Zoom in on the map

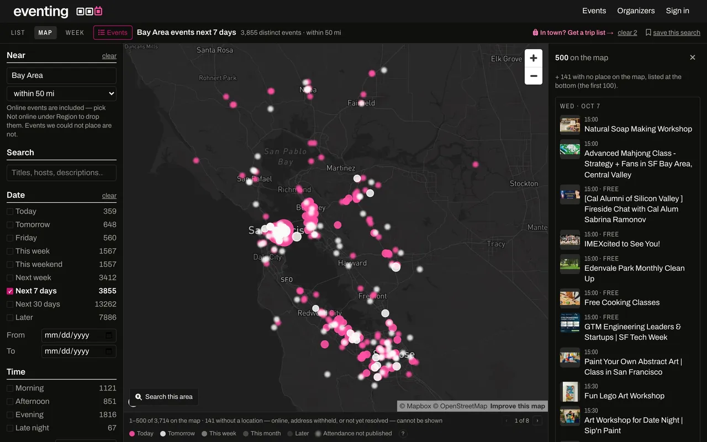534,58
